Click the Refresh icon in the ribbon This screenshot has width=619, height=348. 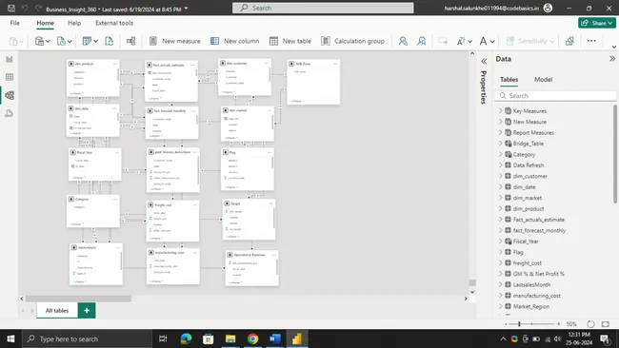click(x=109, y=41)
